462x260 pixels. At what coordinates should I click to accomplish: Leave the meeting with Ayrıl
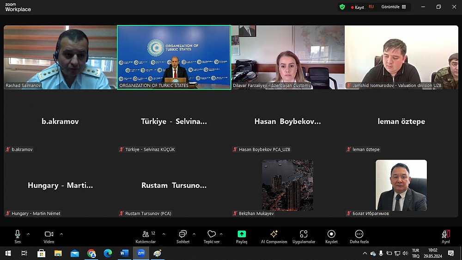pyautogui.click(x=445, y=236)
